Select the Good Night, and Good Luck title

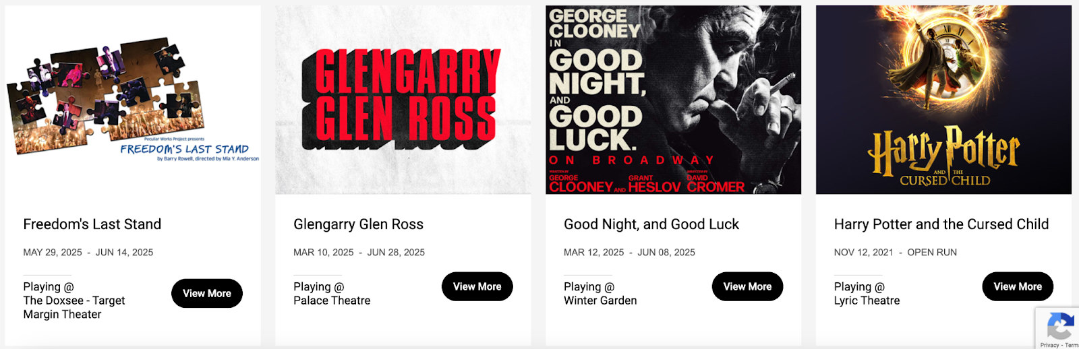click(x=651, y=224)
